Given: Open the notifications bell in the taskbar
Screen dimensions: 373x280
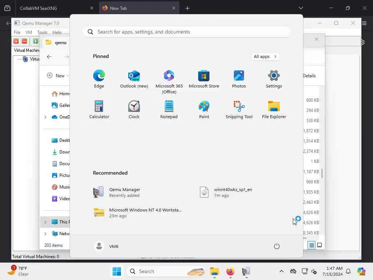Looking at the screenshot, I should [x=348, y=271].
